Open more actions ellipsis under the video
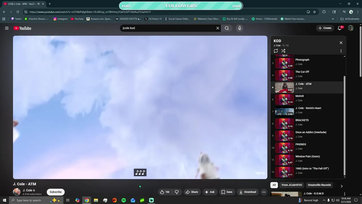Screen dimensions: 362x204 click(264, 192)
